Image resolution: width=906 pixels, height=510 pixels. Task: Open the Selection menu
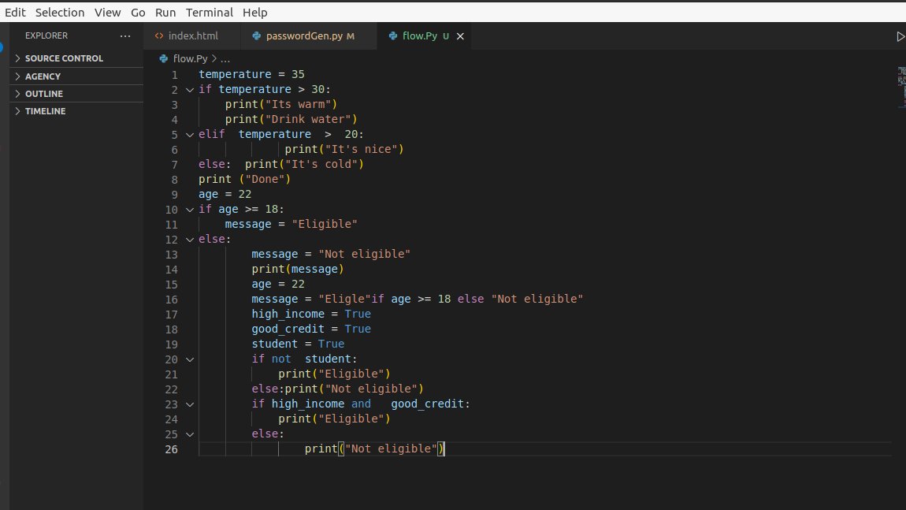(60, 12)
